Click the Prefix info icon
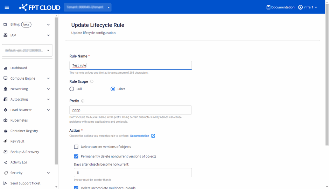The width and height of the screenshot is (329, 189). [x=83, y=101]
